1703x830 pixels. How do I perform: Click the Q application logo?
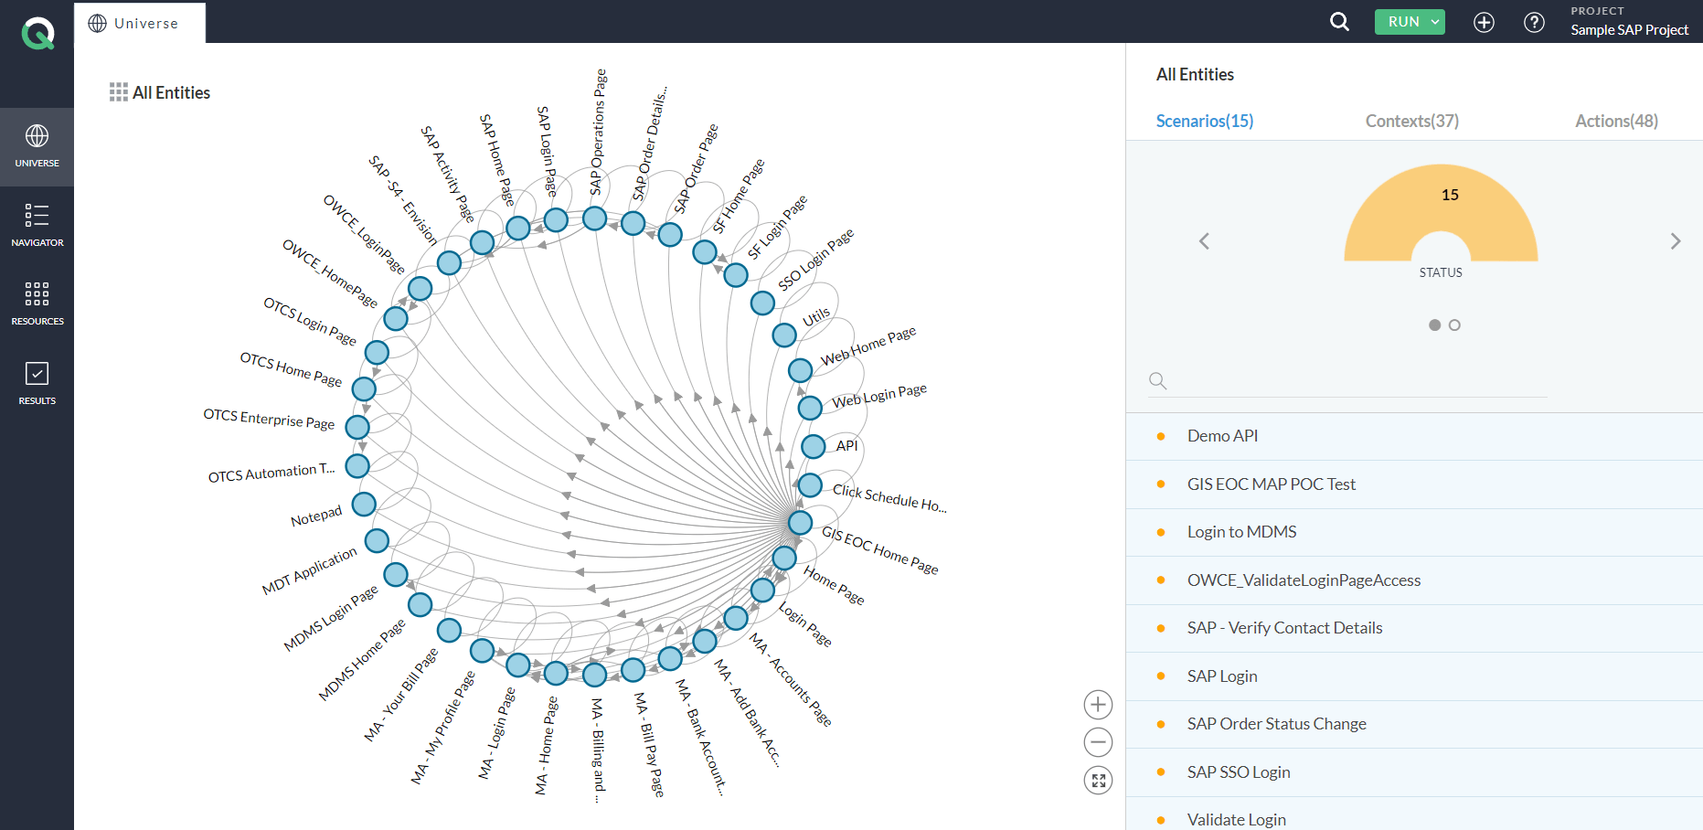click(37, 32)
